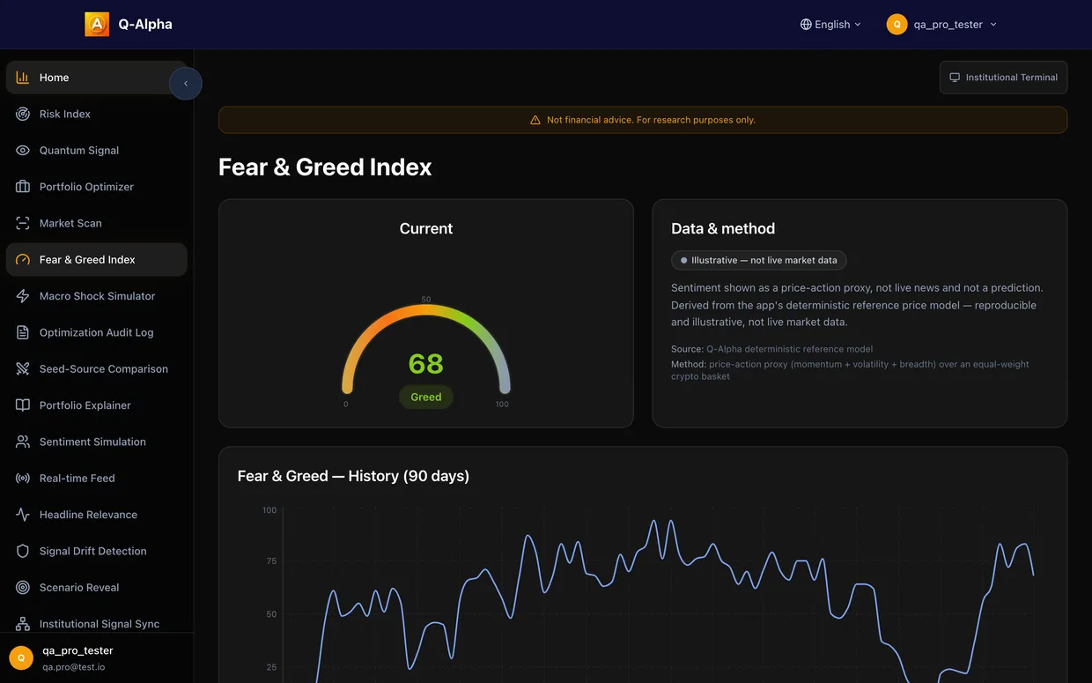Click the Fear & Greed gauge arc
1092x683 pixels.
[426, 348]
